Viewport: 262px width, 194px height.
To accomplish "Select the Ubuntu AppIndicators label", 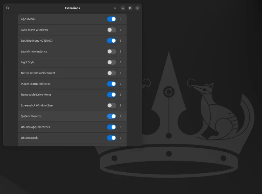I will coord(35,127).
